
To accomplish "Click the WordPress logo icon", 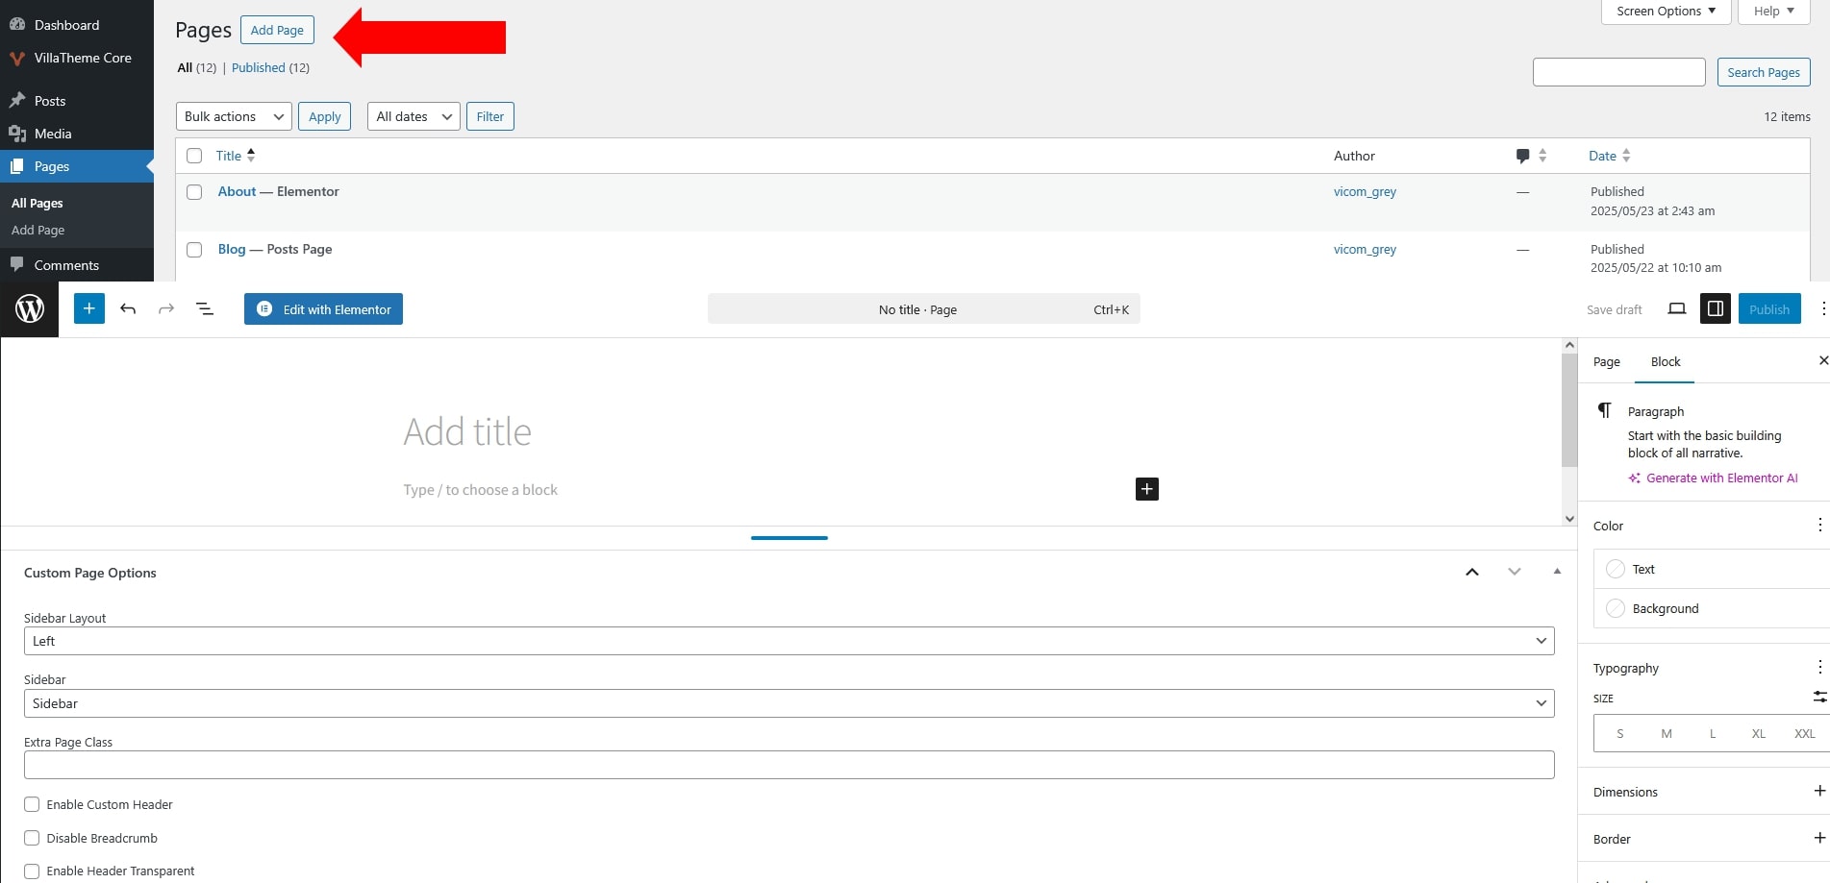I will [30, 309].
